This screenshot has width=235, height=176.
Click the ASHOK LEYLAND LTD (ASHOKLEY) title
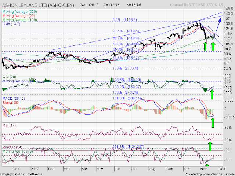38,5
